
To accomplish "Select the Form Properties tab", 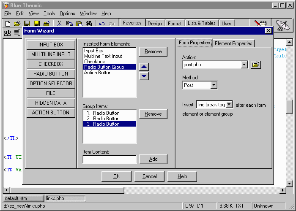I will [195, 43].
